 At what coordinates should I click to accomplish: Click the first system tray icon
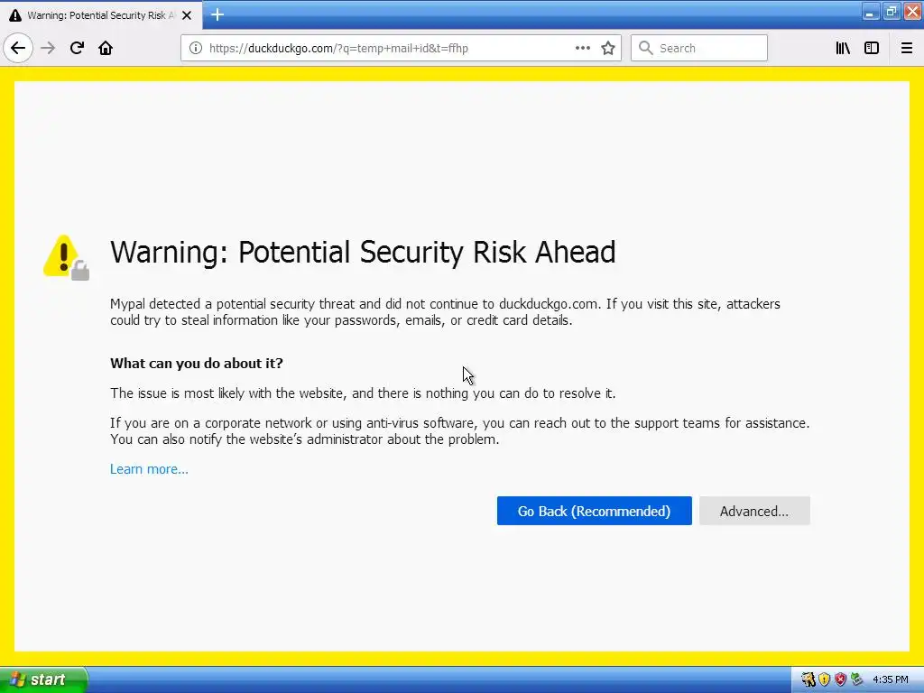tap(808, 679)
